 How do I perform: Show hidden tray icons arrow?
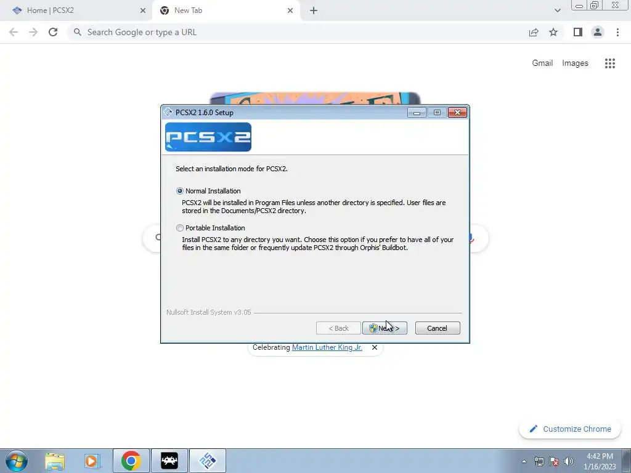click(x=524, y=461)
